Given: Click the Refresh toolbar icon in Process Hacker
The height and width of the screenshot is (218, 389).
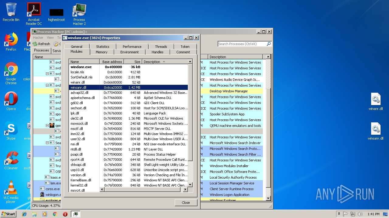Looking at the screenshot, I should pyautogui.click(x=41, y=44).
